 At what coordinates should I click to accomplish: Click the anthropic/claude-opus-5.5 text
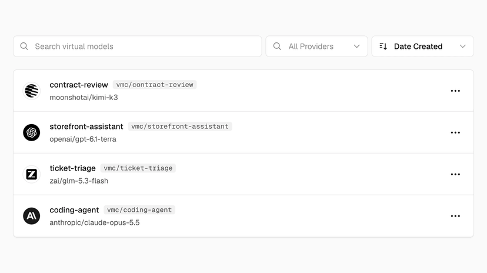coord(95,222)
